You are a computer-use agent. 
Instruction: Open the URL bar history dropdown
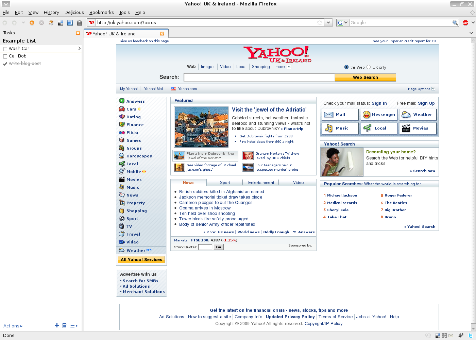(x=328, y=23)
